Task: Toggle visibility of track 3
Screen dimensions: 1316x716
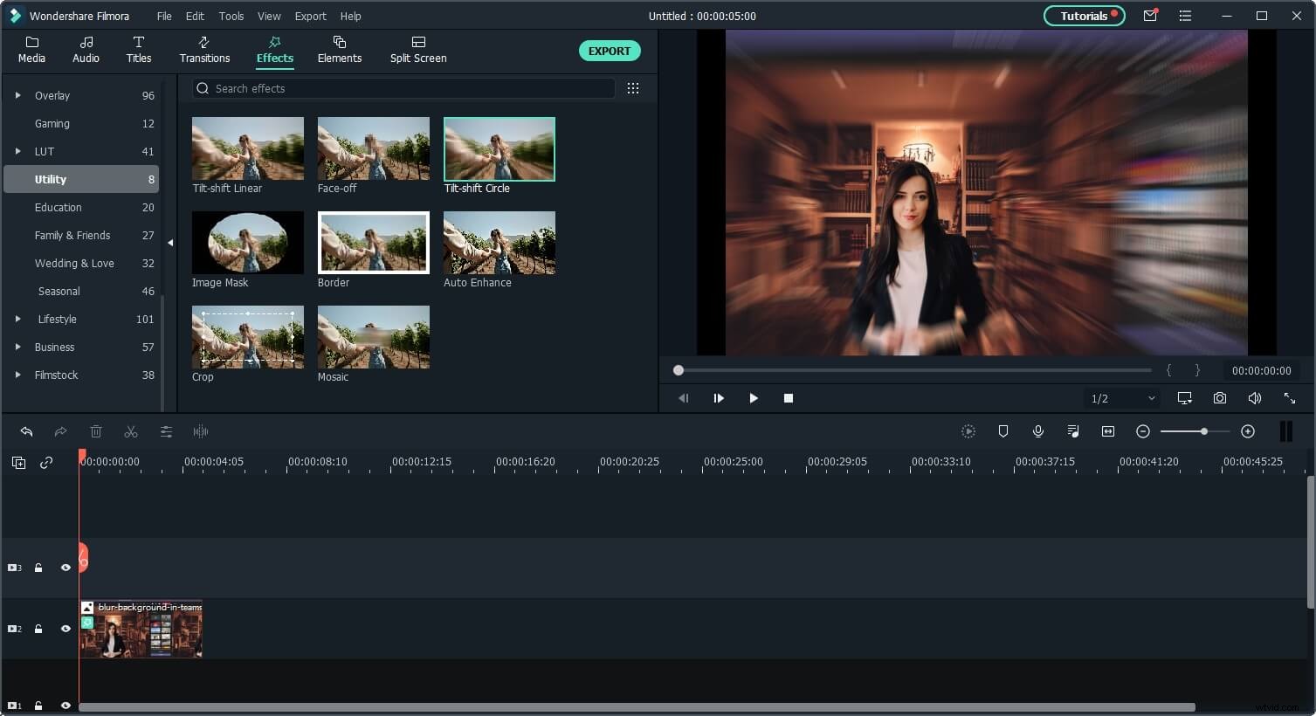Action: [x=65, y=568]
